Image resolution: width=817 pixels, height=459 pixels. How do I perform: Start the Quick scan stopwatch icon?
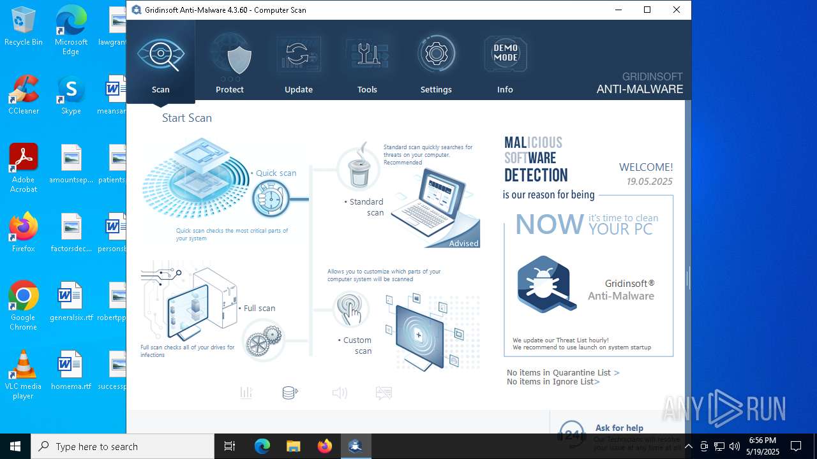271,199
